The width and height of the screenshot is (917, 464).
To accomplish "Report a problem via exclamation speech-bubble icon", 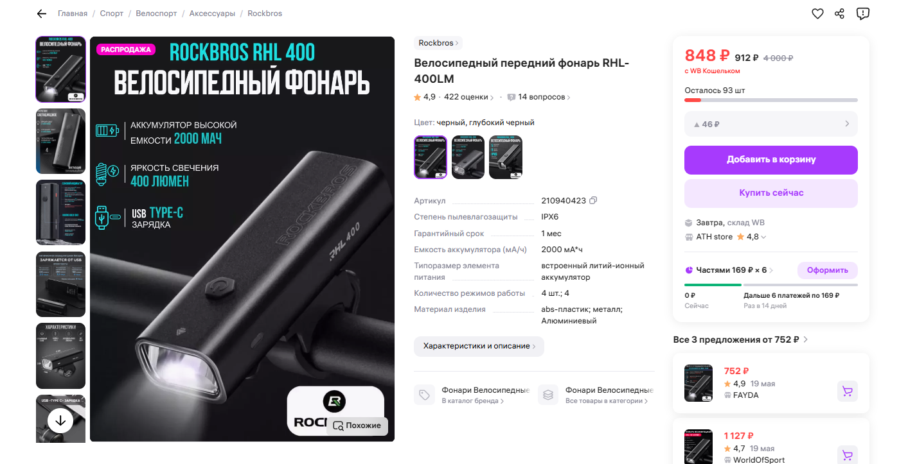I will (863, 13).
